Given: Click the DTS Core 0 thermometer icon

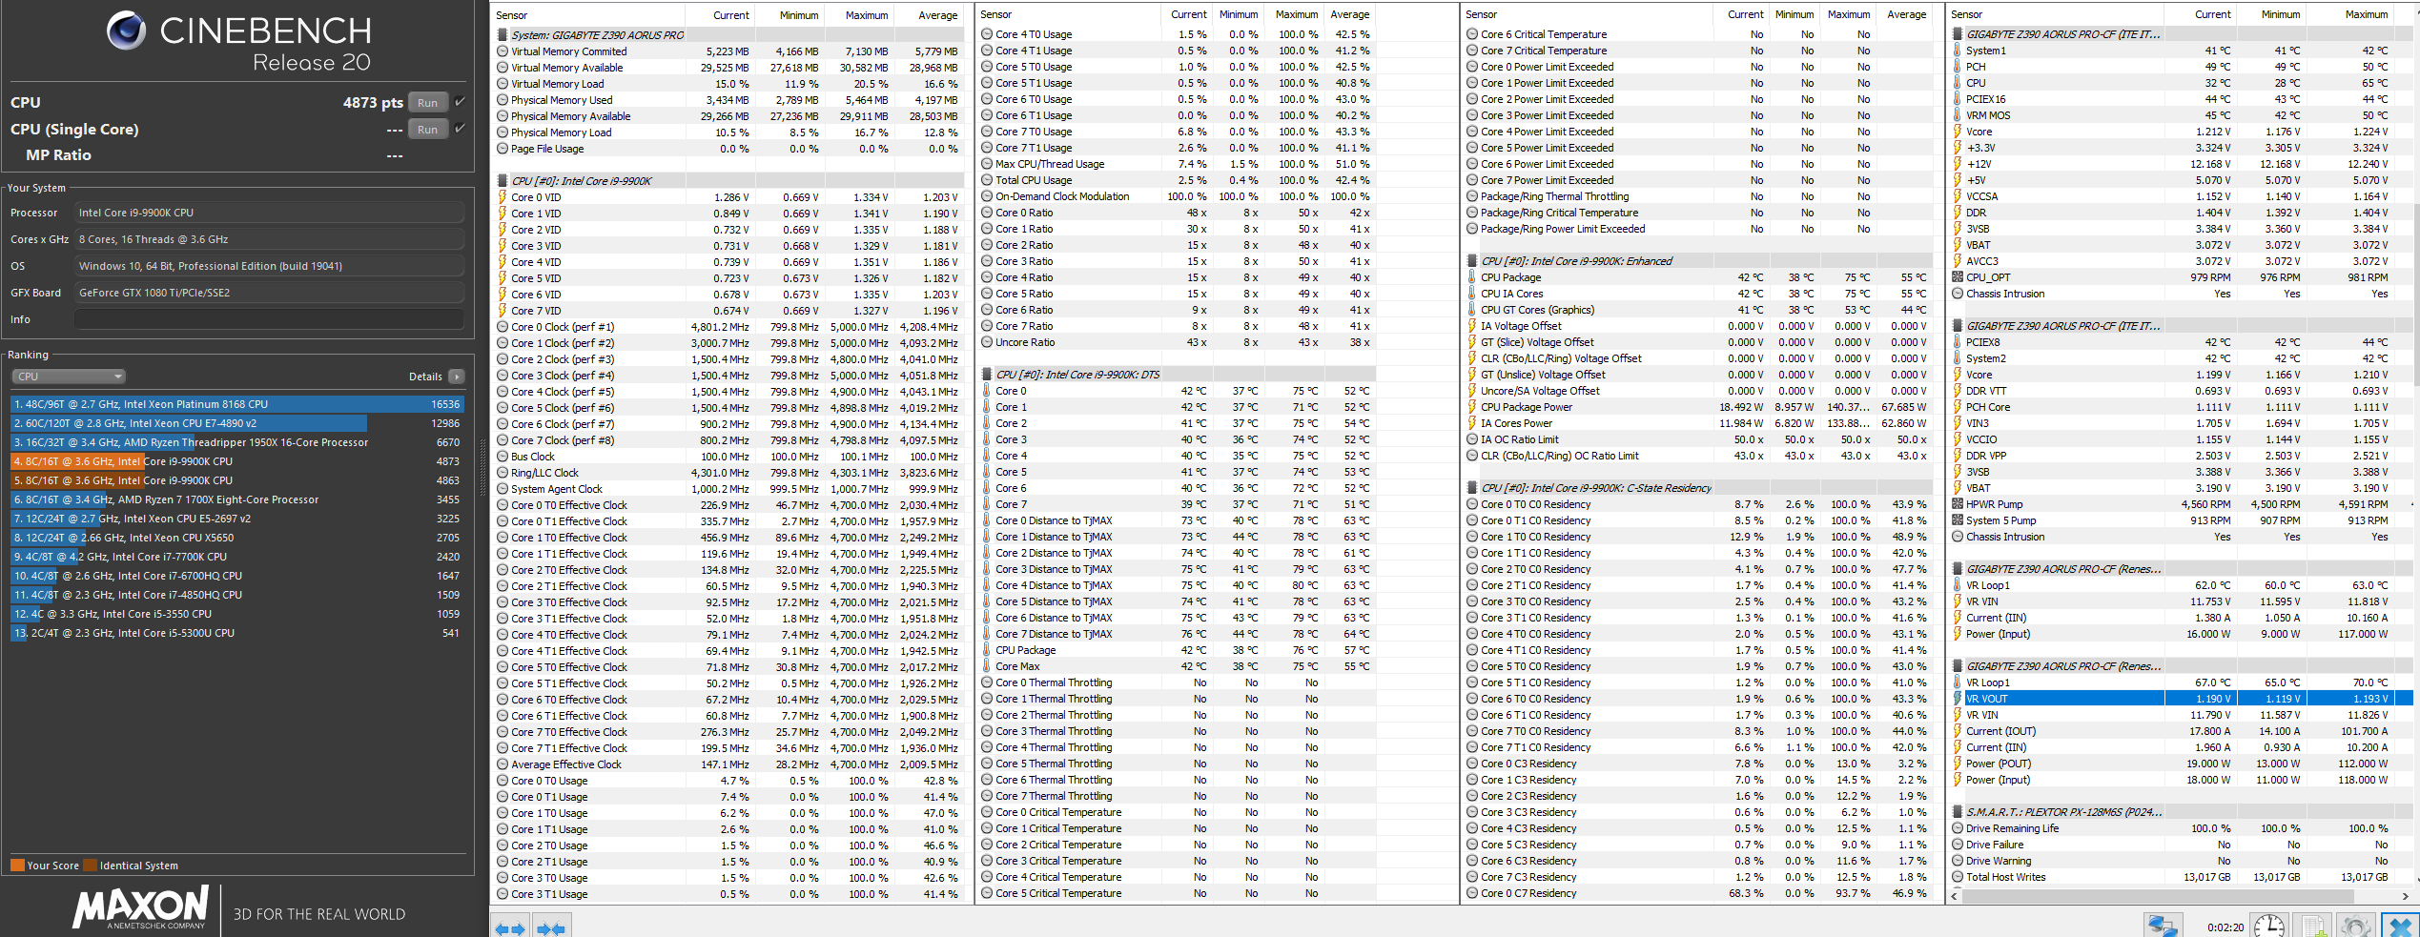Looking at the screenshot, I should 987,391.
